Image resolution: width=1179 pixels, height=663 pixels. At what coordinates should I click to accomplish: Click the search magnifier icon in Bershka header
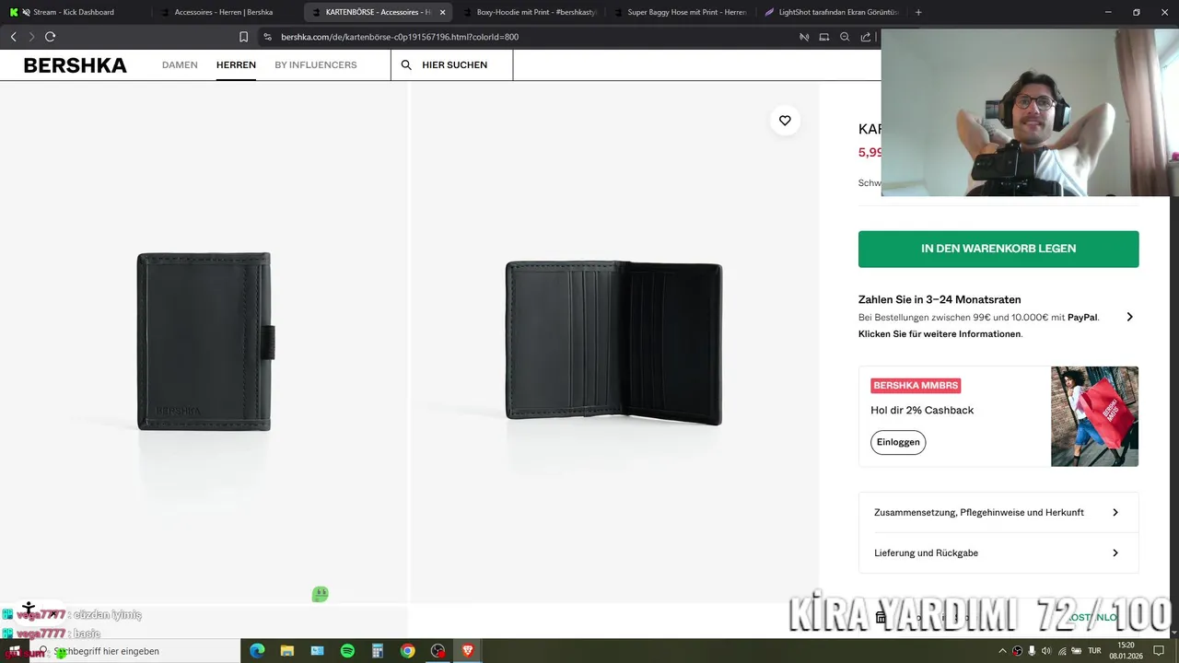[406, 65]
